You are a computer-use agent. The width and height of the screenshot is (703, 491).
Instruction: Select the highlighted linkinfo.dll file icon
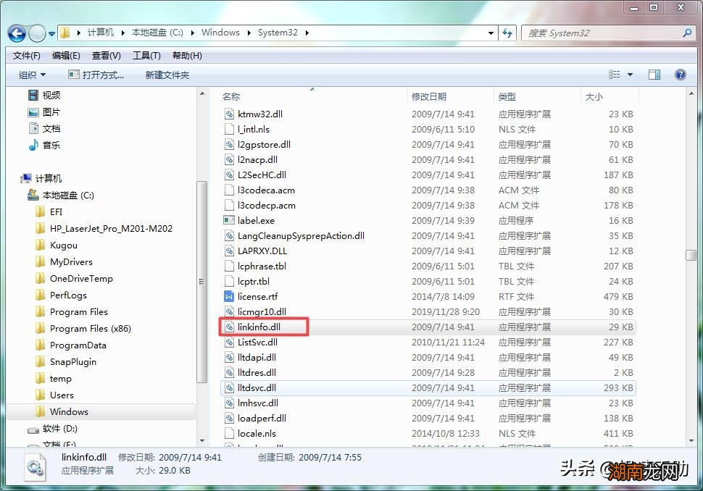click(x=230, y=327)
